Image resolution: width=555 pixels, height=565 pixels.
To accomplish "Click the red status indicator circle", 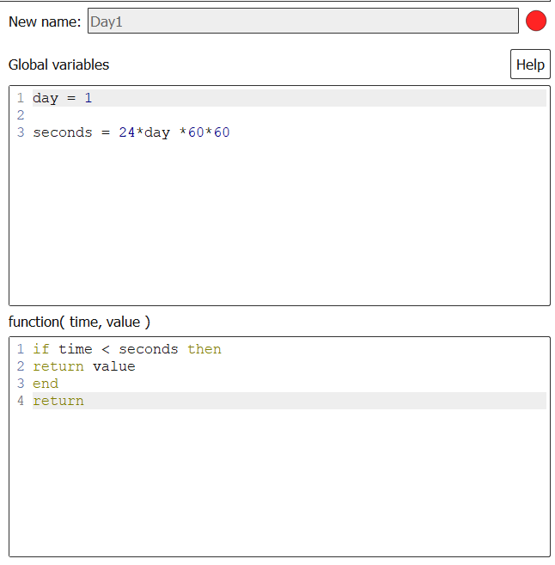I will [x=536, y=21].
